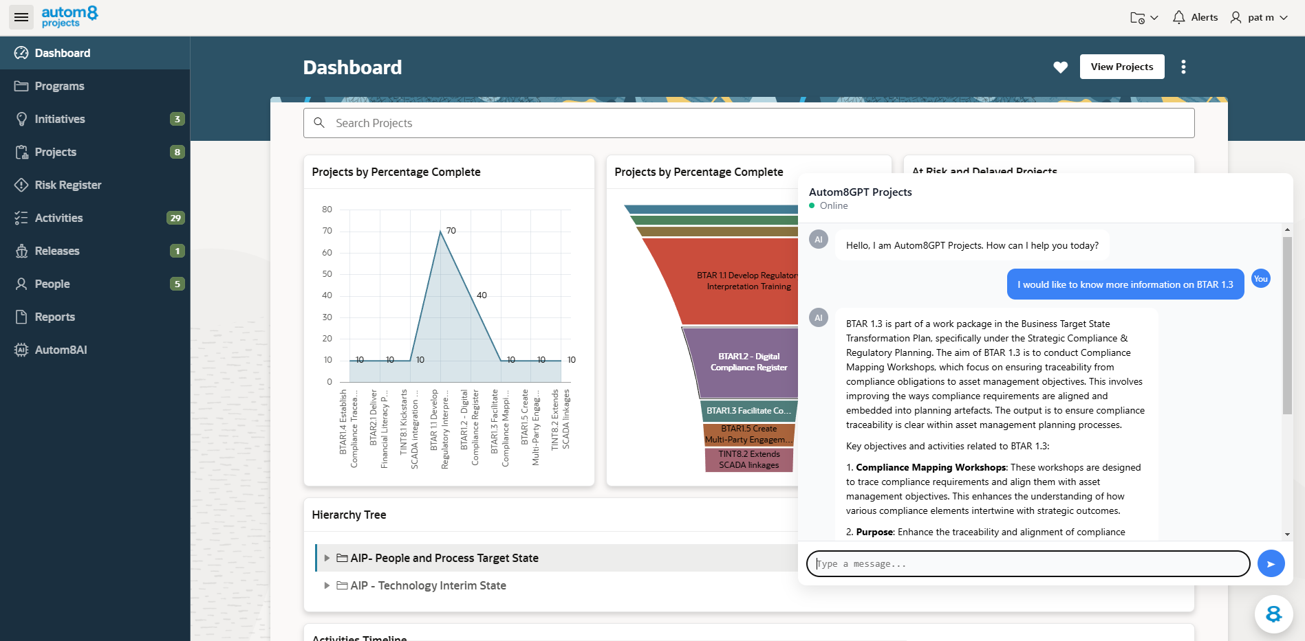Expand AIP - Technology Interim State

tap(327, 585)
